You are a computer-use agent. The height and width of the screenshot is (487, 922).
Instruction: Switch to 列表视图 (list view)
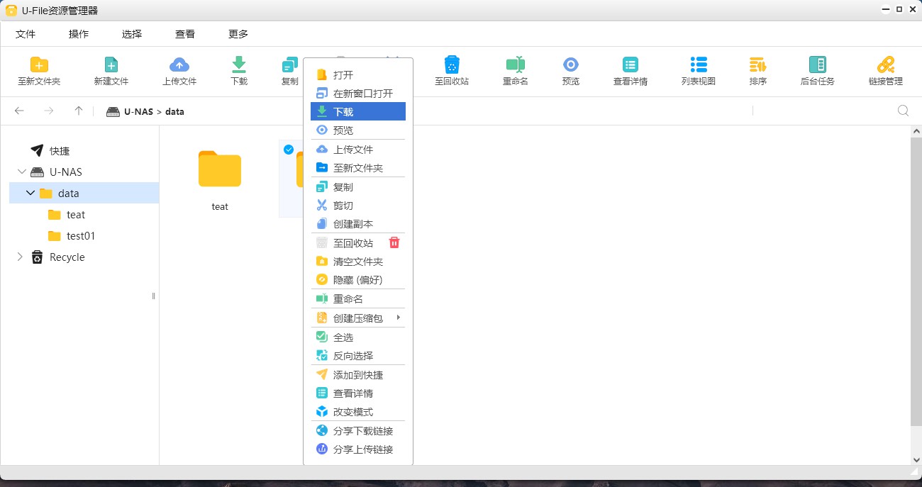699,70
